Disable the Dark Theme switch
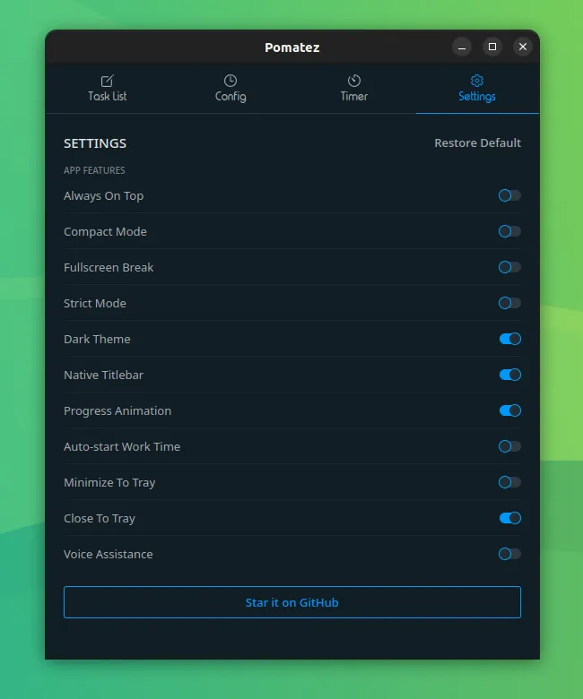Image resolution: width=583 pixels, height=699 pixels. click(x=509, y=339)
